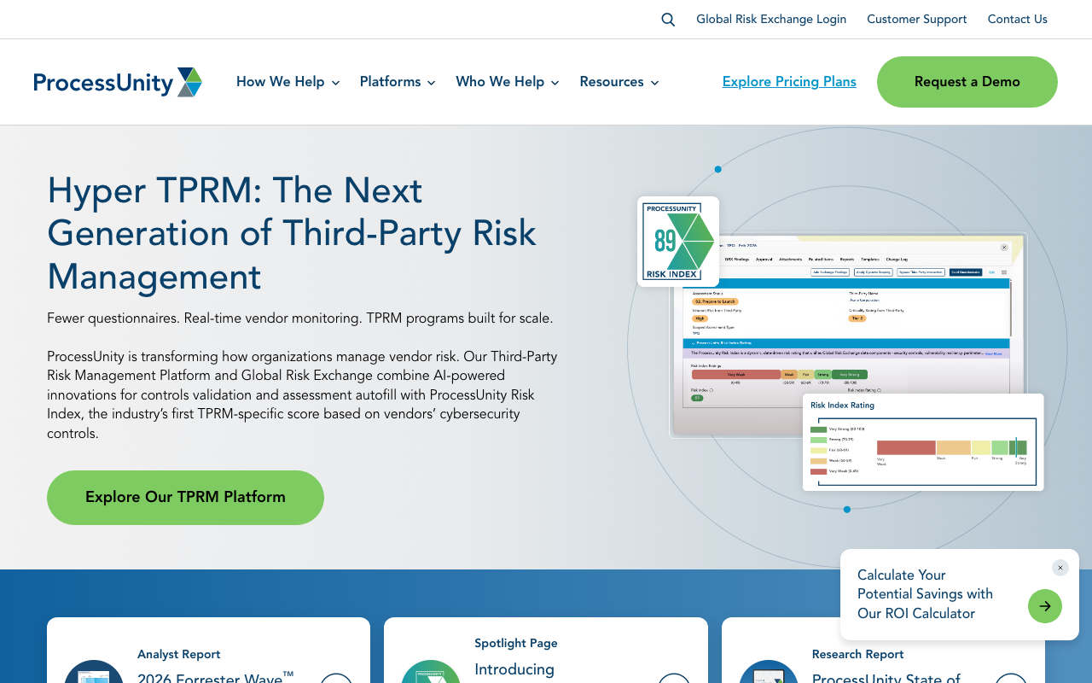The image size is (1092, 683).
Task: Click the Request a Demo button
Action: (967, 82)
